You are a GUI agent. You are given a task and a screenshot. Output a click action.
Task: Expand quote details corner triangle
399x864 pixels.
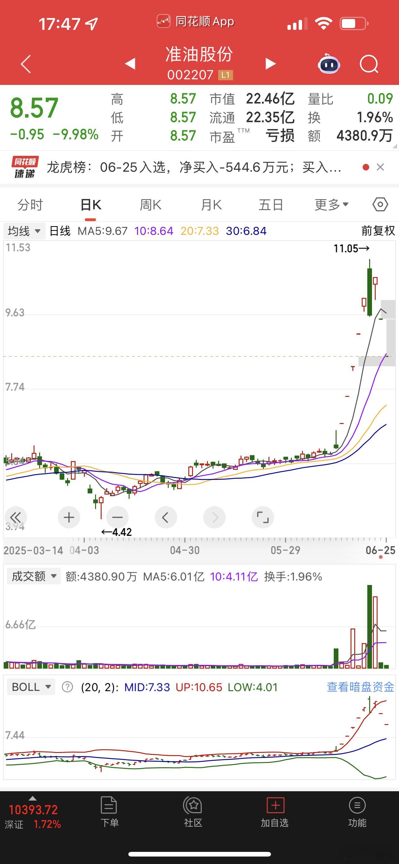point(395,146)
